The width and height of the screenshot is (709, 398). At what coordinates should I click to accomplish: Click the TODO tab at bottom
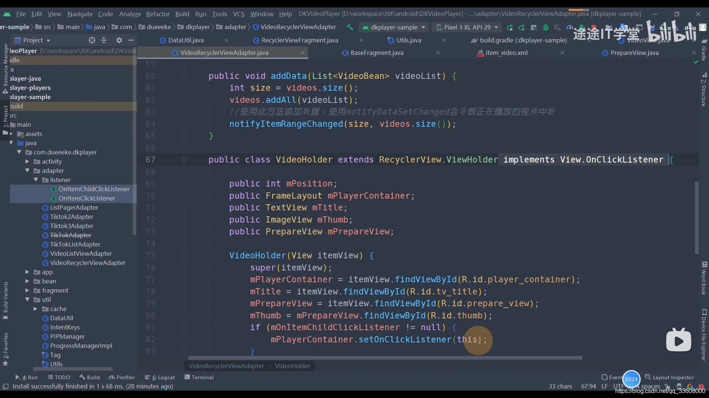[62, 377]
